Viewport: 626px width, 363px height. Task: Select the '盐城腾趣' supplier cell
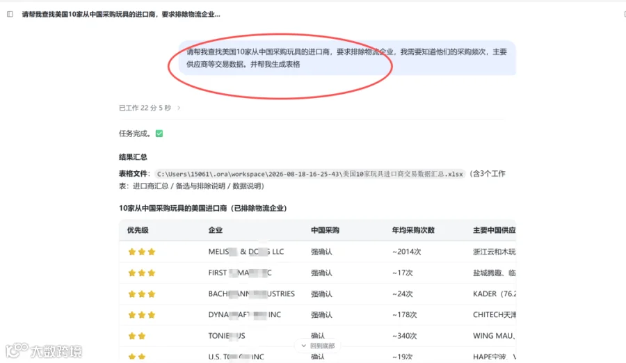495,273
